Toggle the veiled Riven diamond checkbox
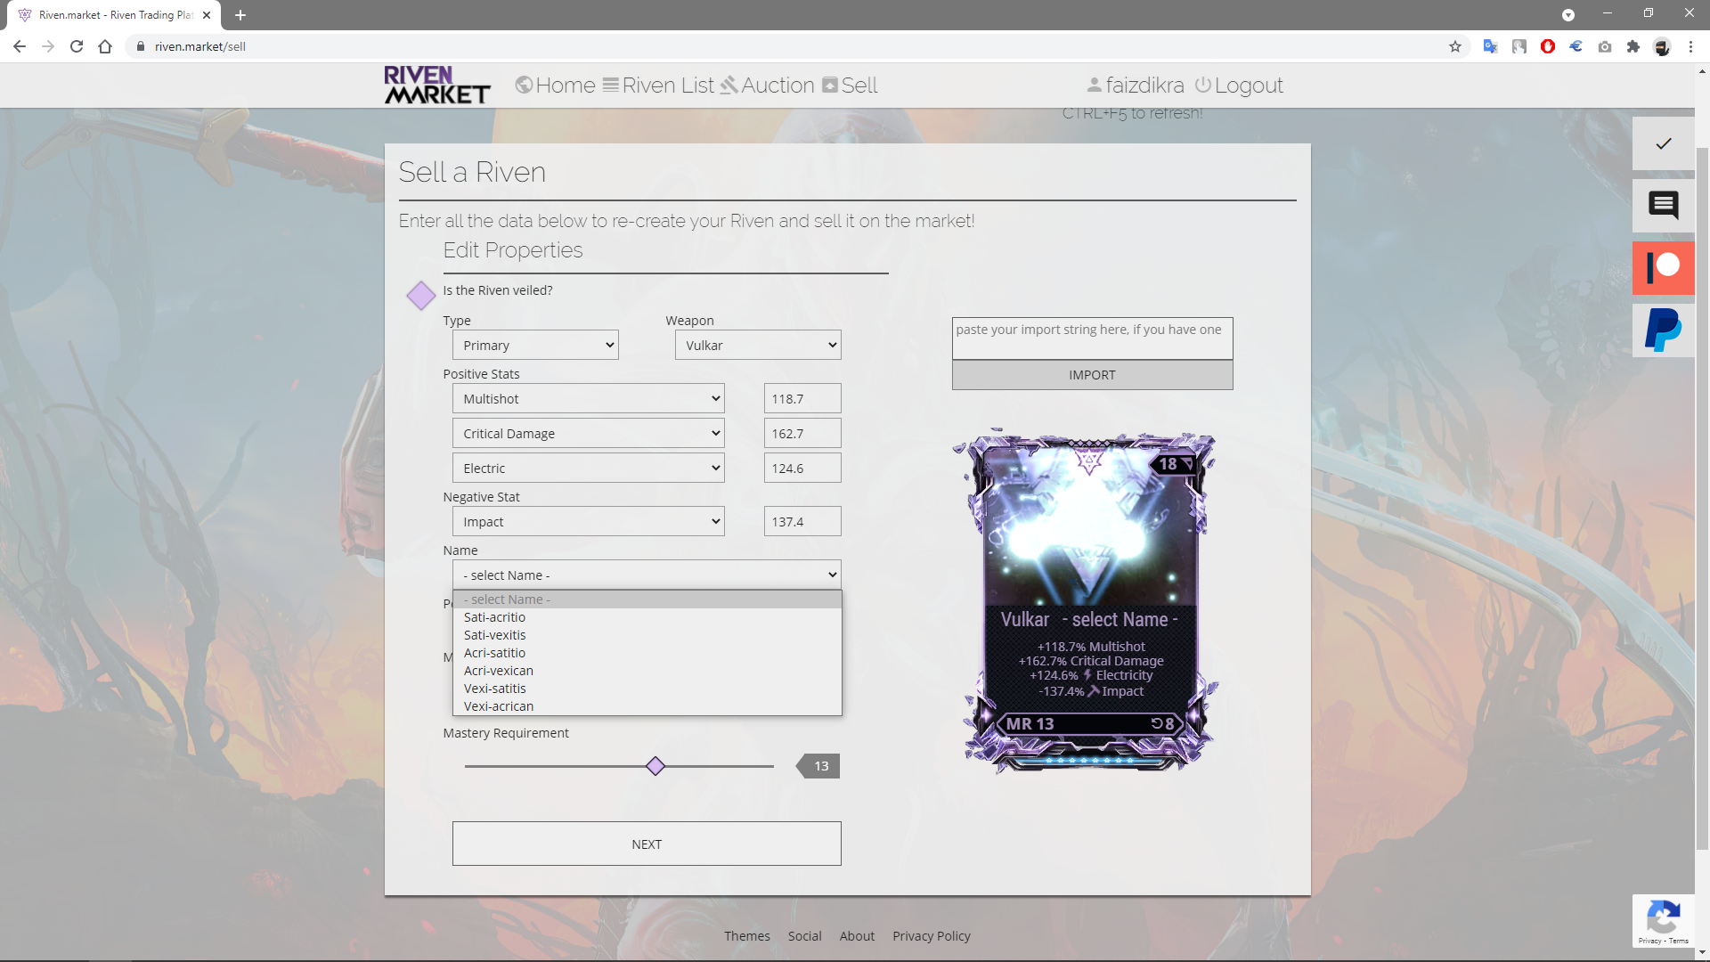The width and height of the screenshot is (1710, 962). coord(420,295)
